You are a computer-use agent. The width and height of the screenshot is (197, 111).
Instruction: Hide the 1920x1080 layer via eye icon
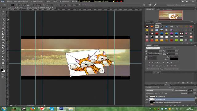coord(147,102)
